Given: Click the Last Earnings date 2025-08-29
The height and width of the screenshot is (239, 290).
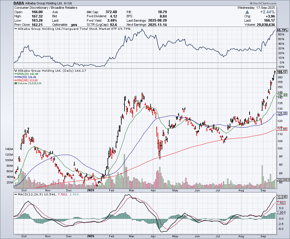Looking at the screenshot, I should 157,20.
